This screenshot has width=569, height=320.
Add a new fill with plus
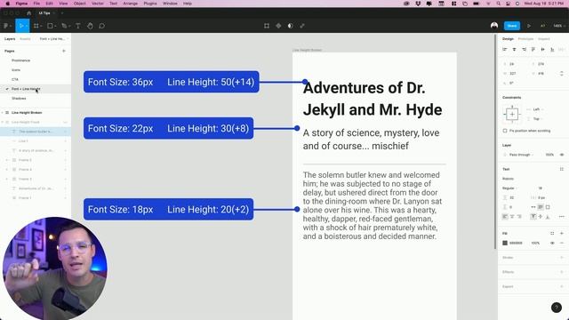coord(562,233)
